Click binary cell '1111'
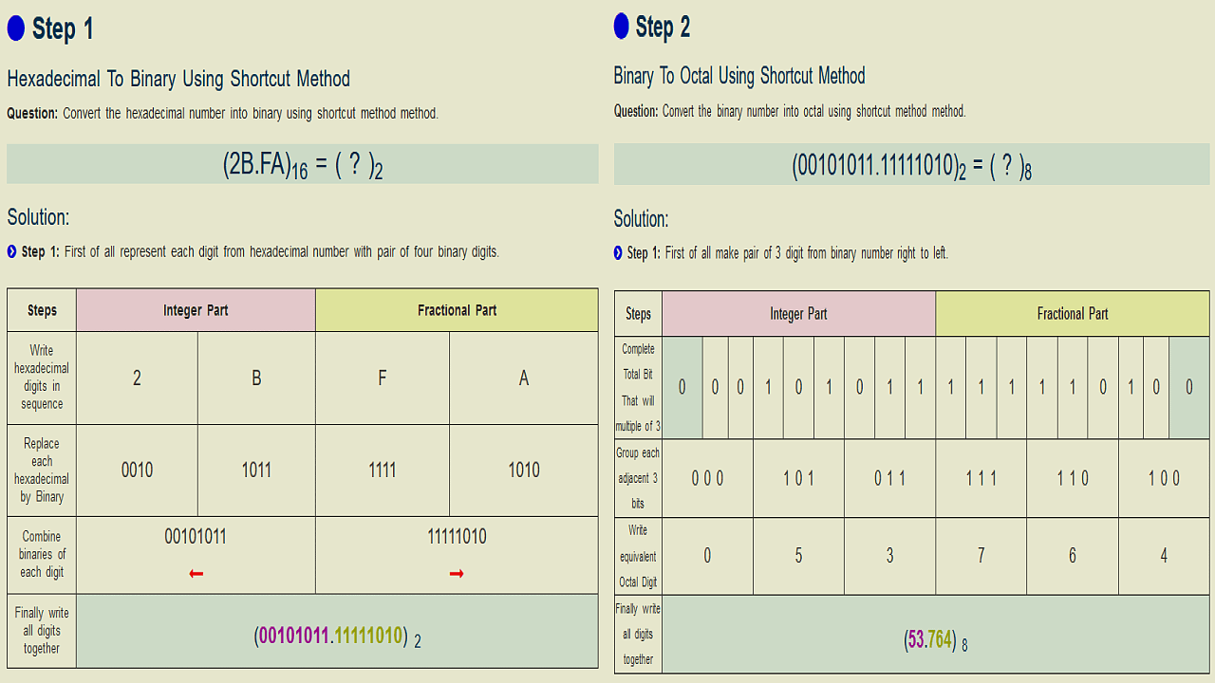This screenshot has height=683, width=1215. click(x=382, y=470)
